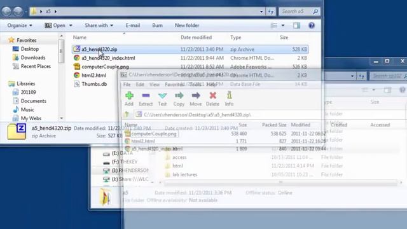Open the 7-Zip View menu
This screenshot has width=407, height=229.
tap(155, 85)
